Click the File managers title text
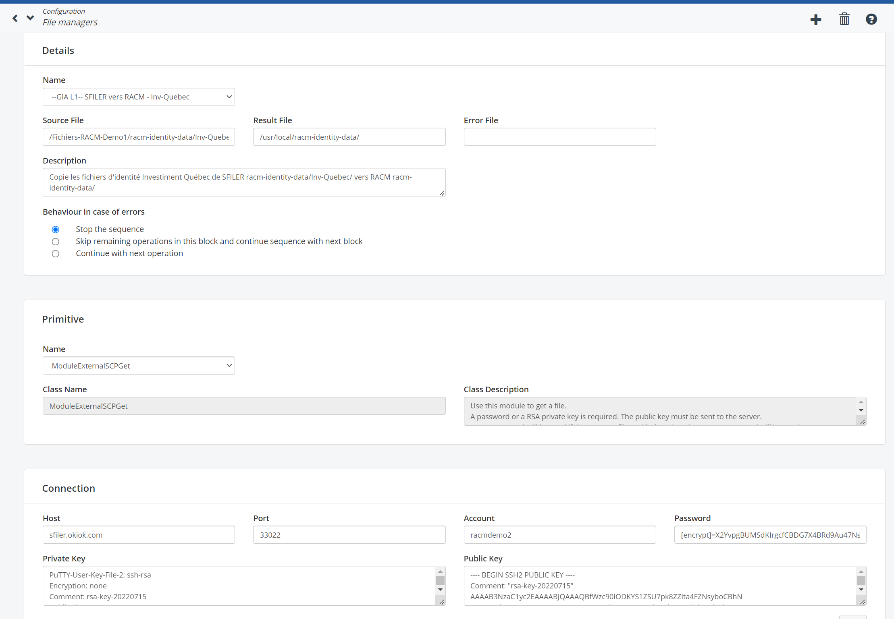Screen dimensions: 894x619 coord(70,23)
